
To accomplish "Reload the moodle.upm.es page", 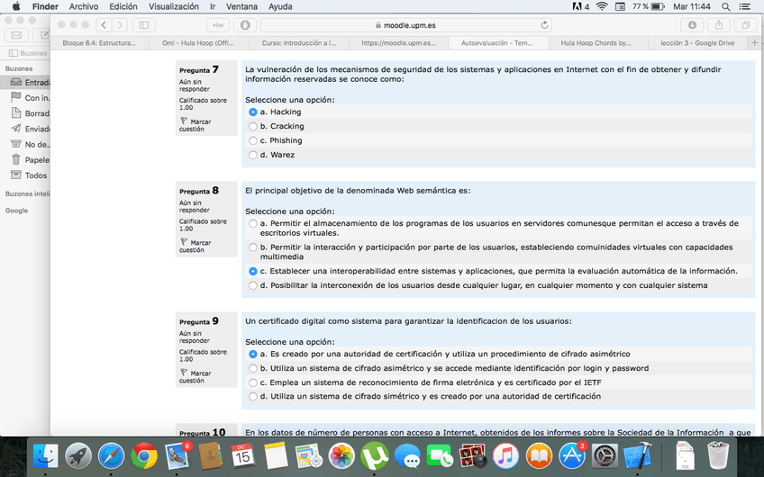I will (545, 25).
